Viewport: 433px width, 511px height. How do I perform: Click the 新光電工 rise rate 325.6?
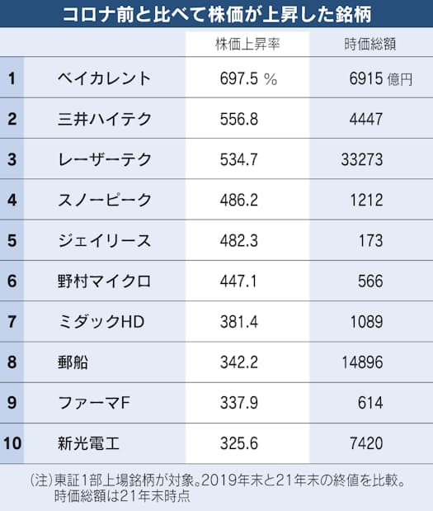(x=238, y=443)
